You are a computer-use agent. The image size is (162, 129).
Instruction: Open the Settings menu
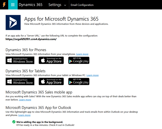(x=55, y=5)
